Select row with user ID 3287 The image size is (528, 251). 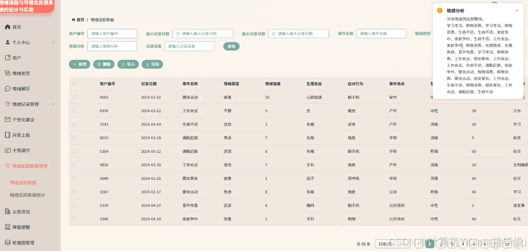(74, 192)
